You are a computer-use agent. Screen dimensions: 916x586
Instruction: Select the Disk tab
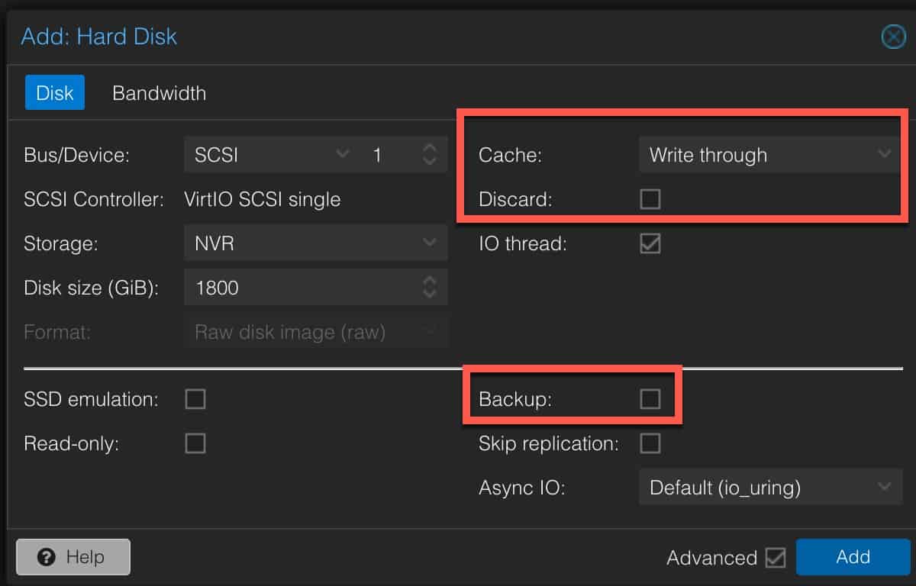point(55,93)
